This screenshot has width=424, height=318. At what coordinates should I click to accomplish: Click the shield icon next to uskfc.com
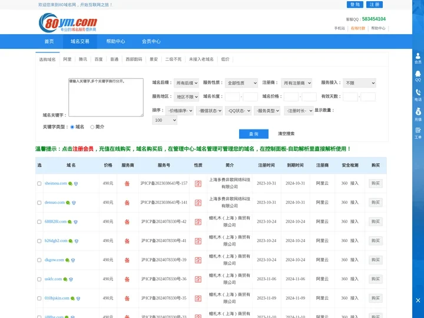71,279
